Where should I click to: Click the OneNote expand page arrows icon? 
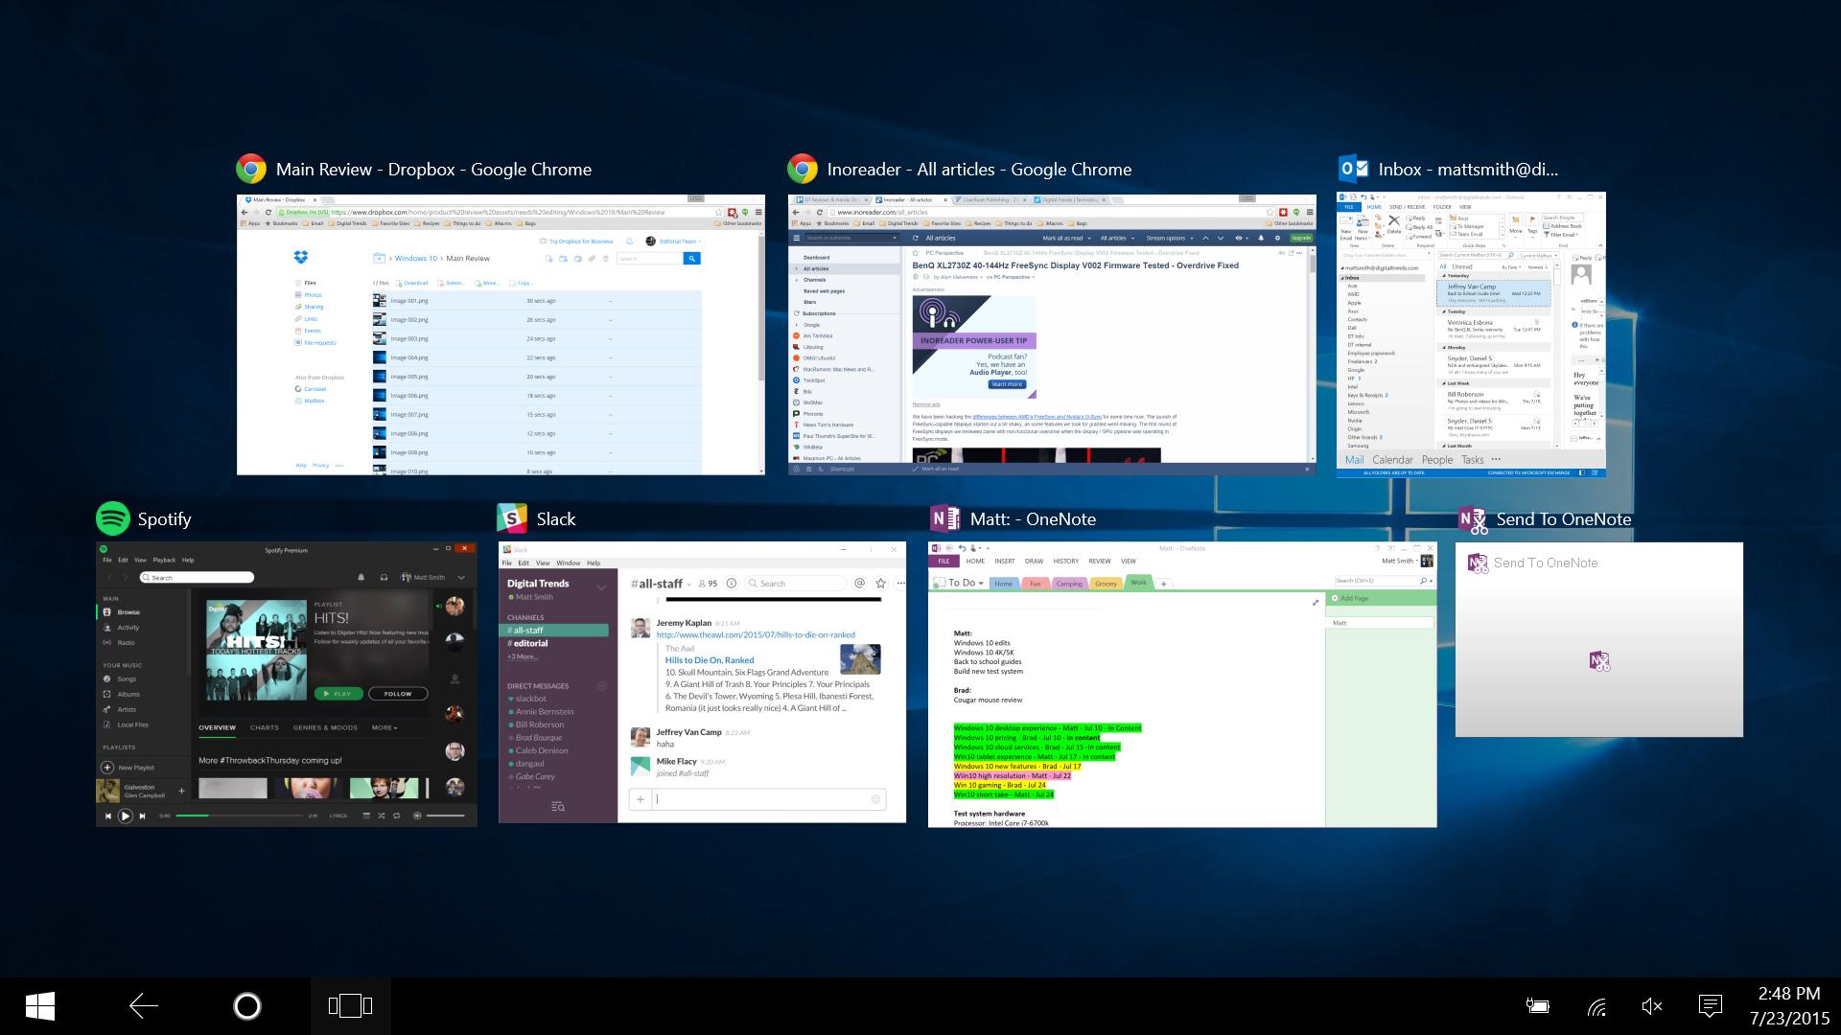(x=1316, y=602)
